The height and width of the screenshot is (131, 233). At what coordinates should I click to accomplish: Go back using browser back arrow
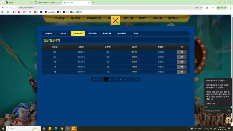coord(3,8)
